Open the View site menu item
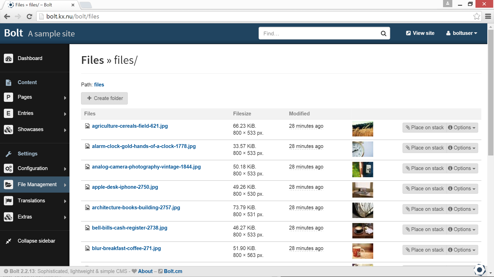The width and height of the screenshot is (494, 277). (420, 33)
